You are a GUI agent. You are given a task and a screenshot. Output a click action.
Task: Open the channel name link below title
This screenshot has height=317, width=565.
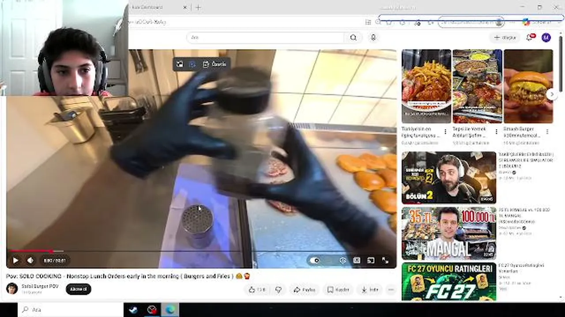point(40,286)
